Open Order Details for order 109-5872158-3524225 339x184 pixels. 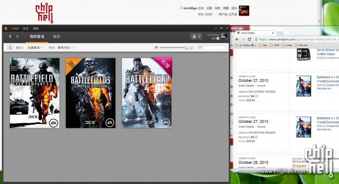[x=246, y=127]
